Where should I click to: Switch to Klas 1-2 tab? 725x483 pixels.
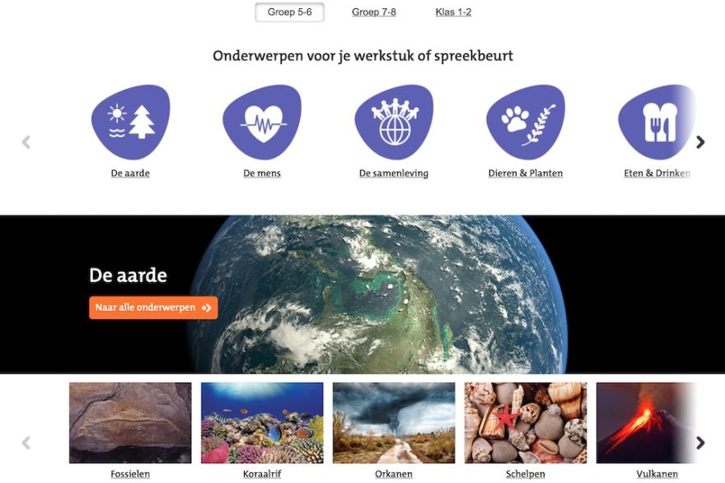pyautogui.click(x=454, y=12)
